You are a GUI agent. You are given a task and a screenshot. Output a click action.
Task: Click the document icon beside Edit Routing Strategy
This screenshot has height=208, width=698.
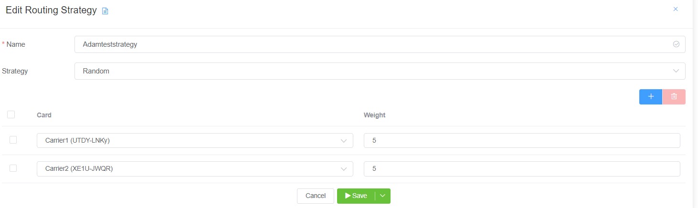[x=106, y=11]
